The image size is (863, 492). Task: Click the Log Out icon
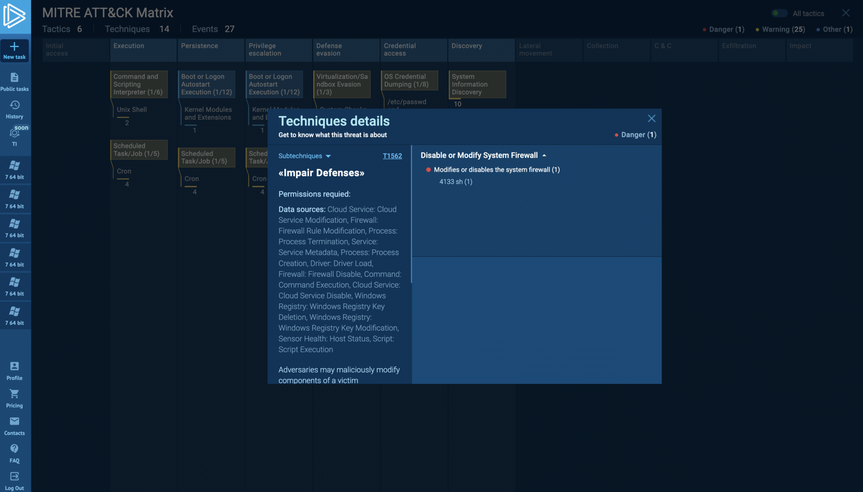point(14,477)
